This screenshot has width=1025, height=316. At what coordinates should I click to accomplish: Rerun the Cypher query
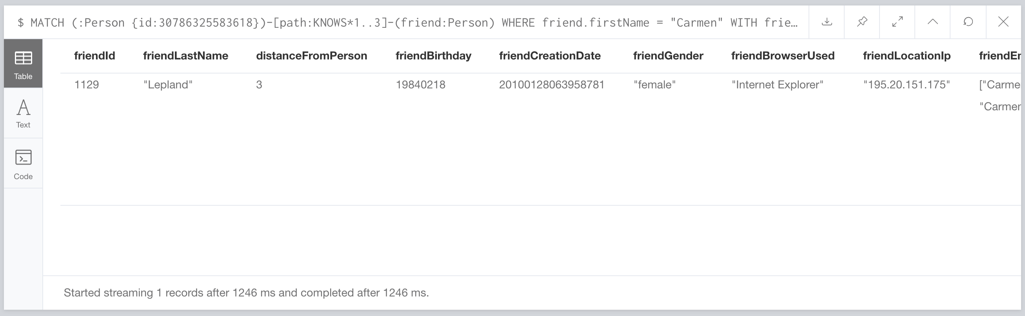pos(968,22)
